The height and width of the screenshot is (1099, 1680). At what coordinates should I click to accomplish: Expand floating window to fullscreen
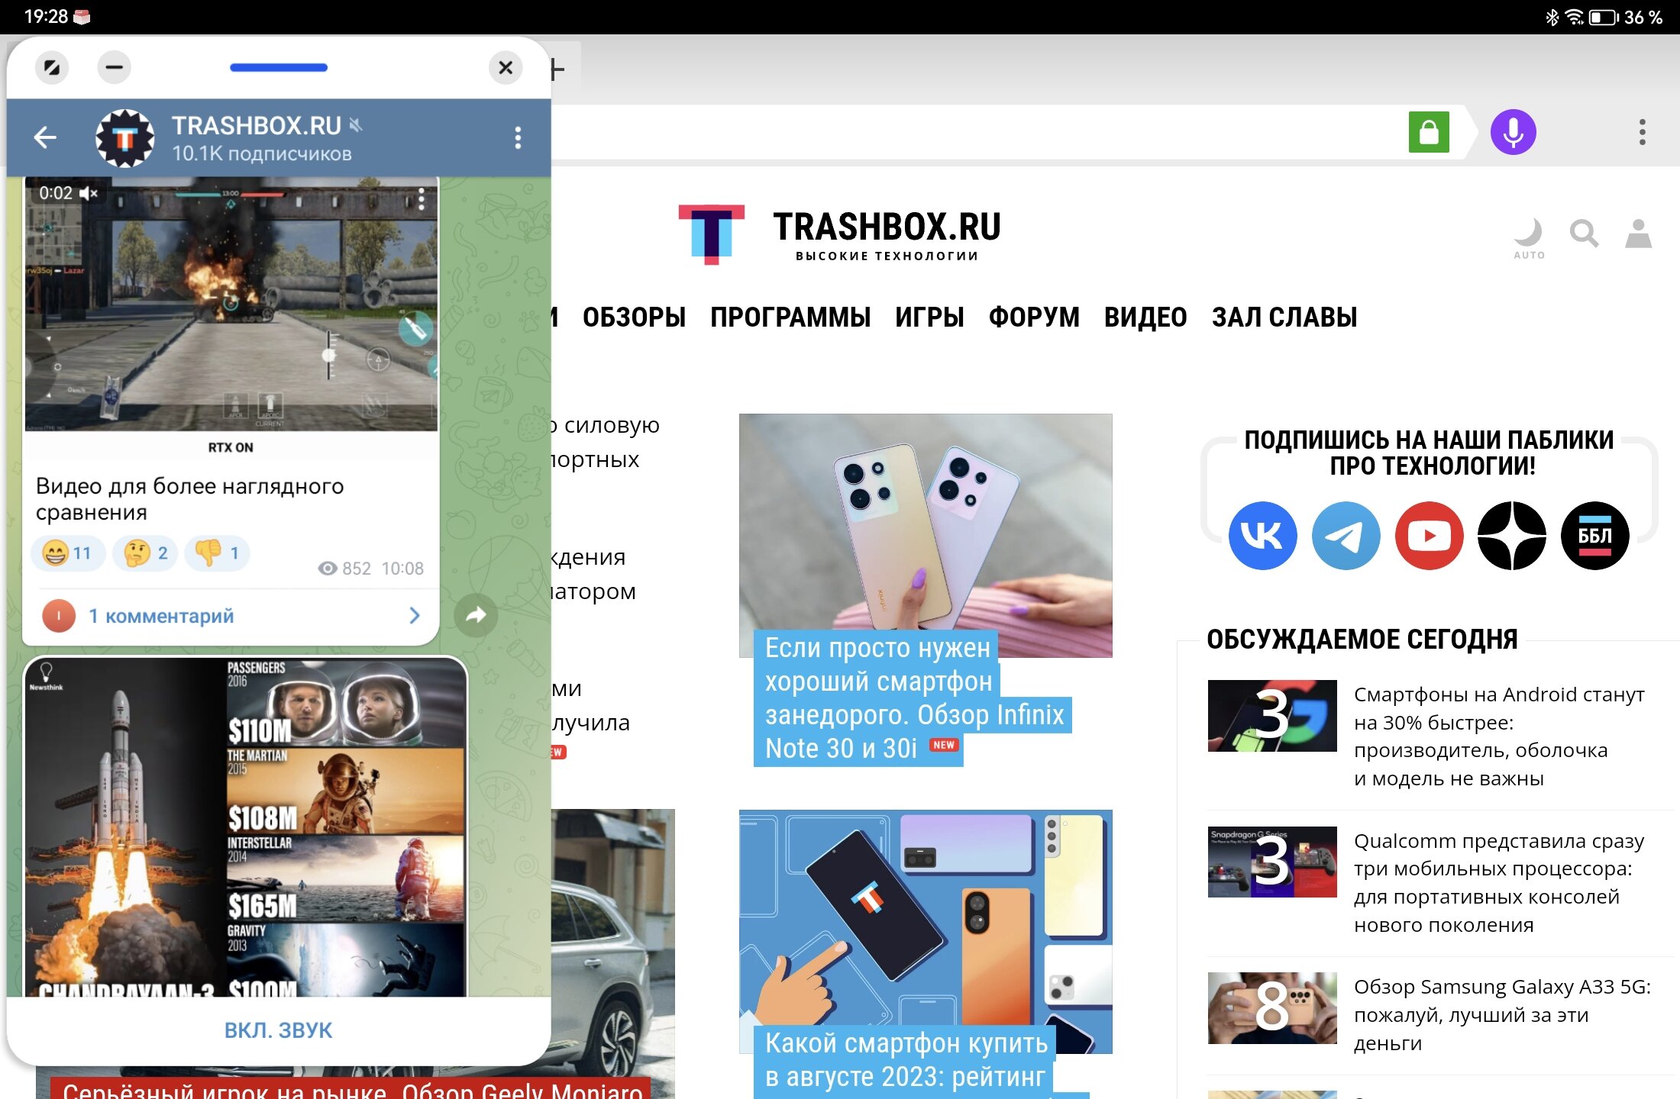[x=52, y=68]
